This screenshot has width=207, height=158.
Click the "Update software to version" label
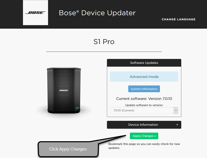point(144,105)
